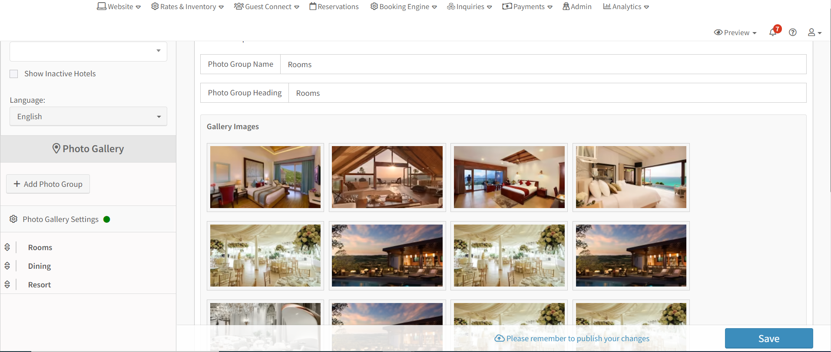Image resolution: width=831 pixels, height=352 pixels.
Task: Click the reorder handle beside Rooms
Action: (x=7, y=247)
